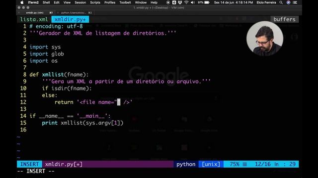Click the battery status icon
Screen dimensions: 318x178
207,2
